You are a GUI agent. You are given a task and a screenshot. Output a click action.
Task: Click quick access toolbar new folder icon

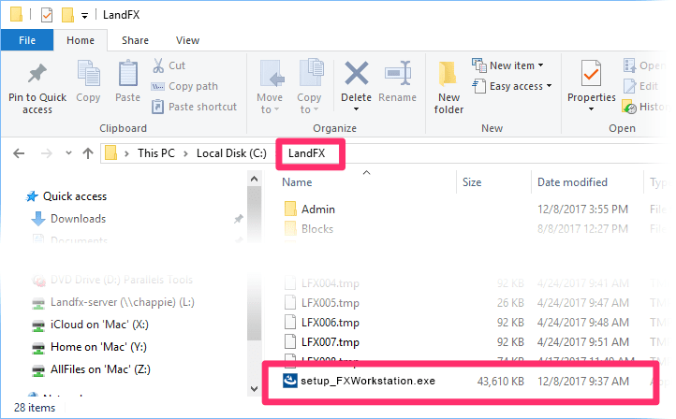[67, 15]
